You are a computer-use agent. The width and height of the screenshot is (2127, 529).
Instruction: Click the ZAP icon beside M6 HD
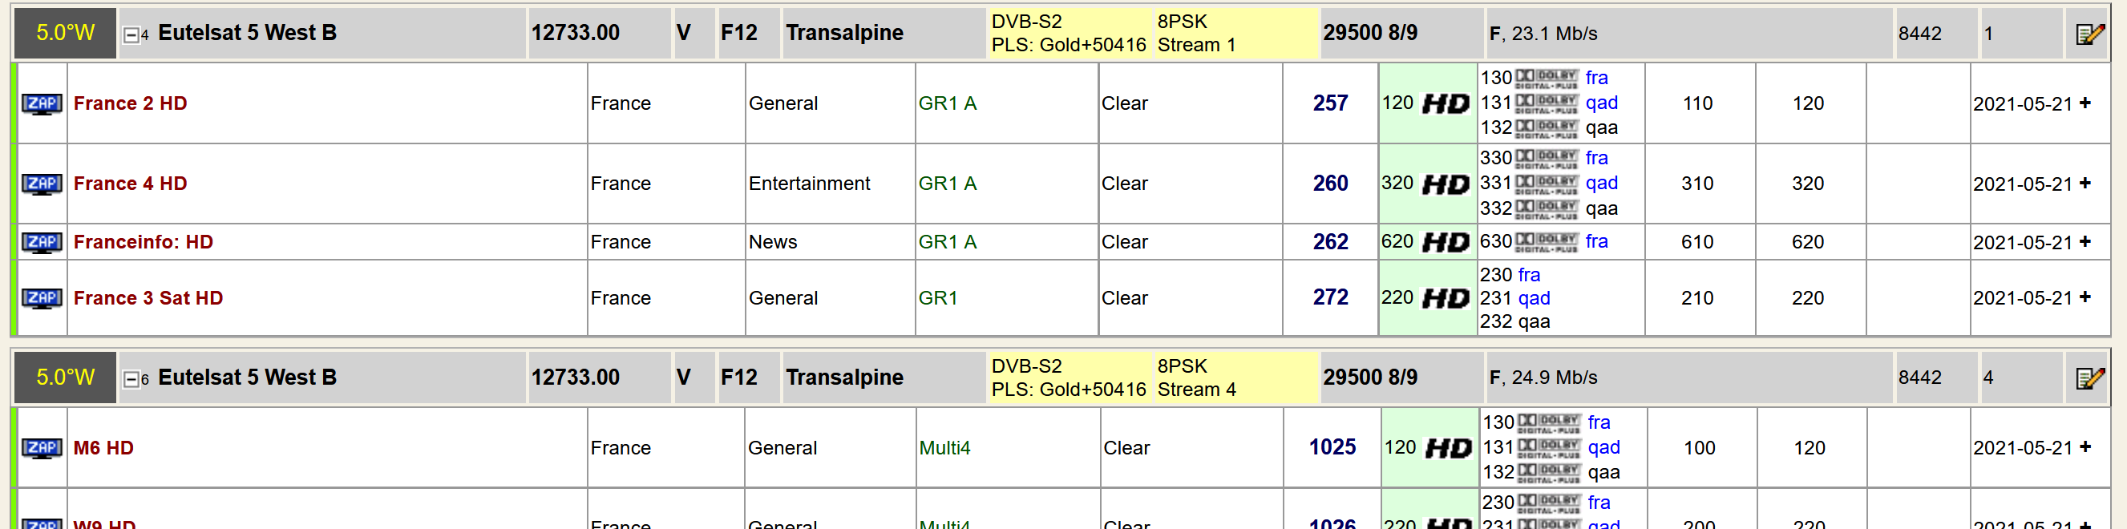click(x=41, y=449)
